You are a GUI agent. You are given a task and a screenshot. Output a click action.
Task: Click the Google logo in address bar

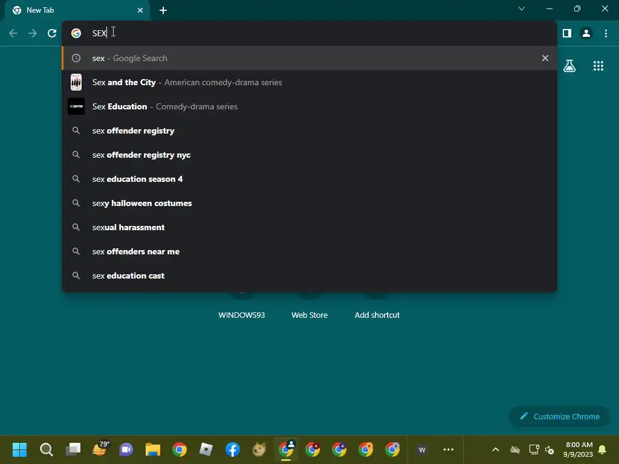76,33
